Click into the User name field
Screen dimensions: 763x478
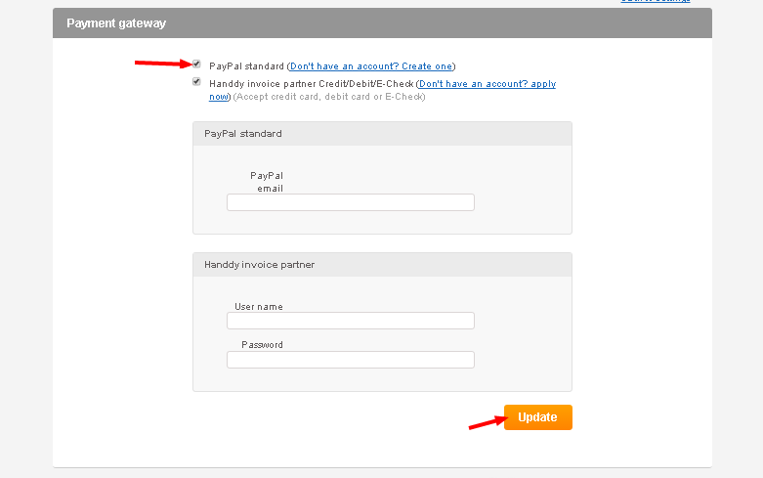351,321
